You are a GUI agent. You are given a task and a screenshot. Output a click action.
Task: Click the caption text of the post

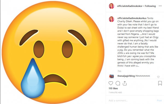tap(138, 42)
